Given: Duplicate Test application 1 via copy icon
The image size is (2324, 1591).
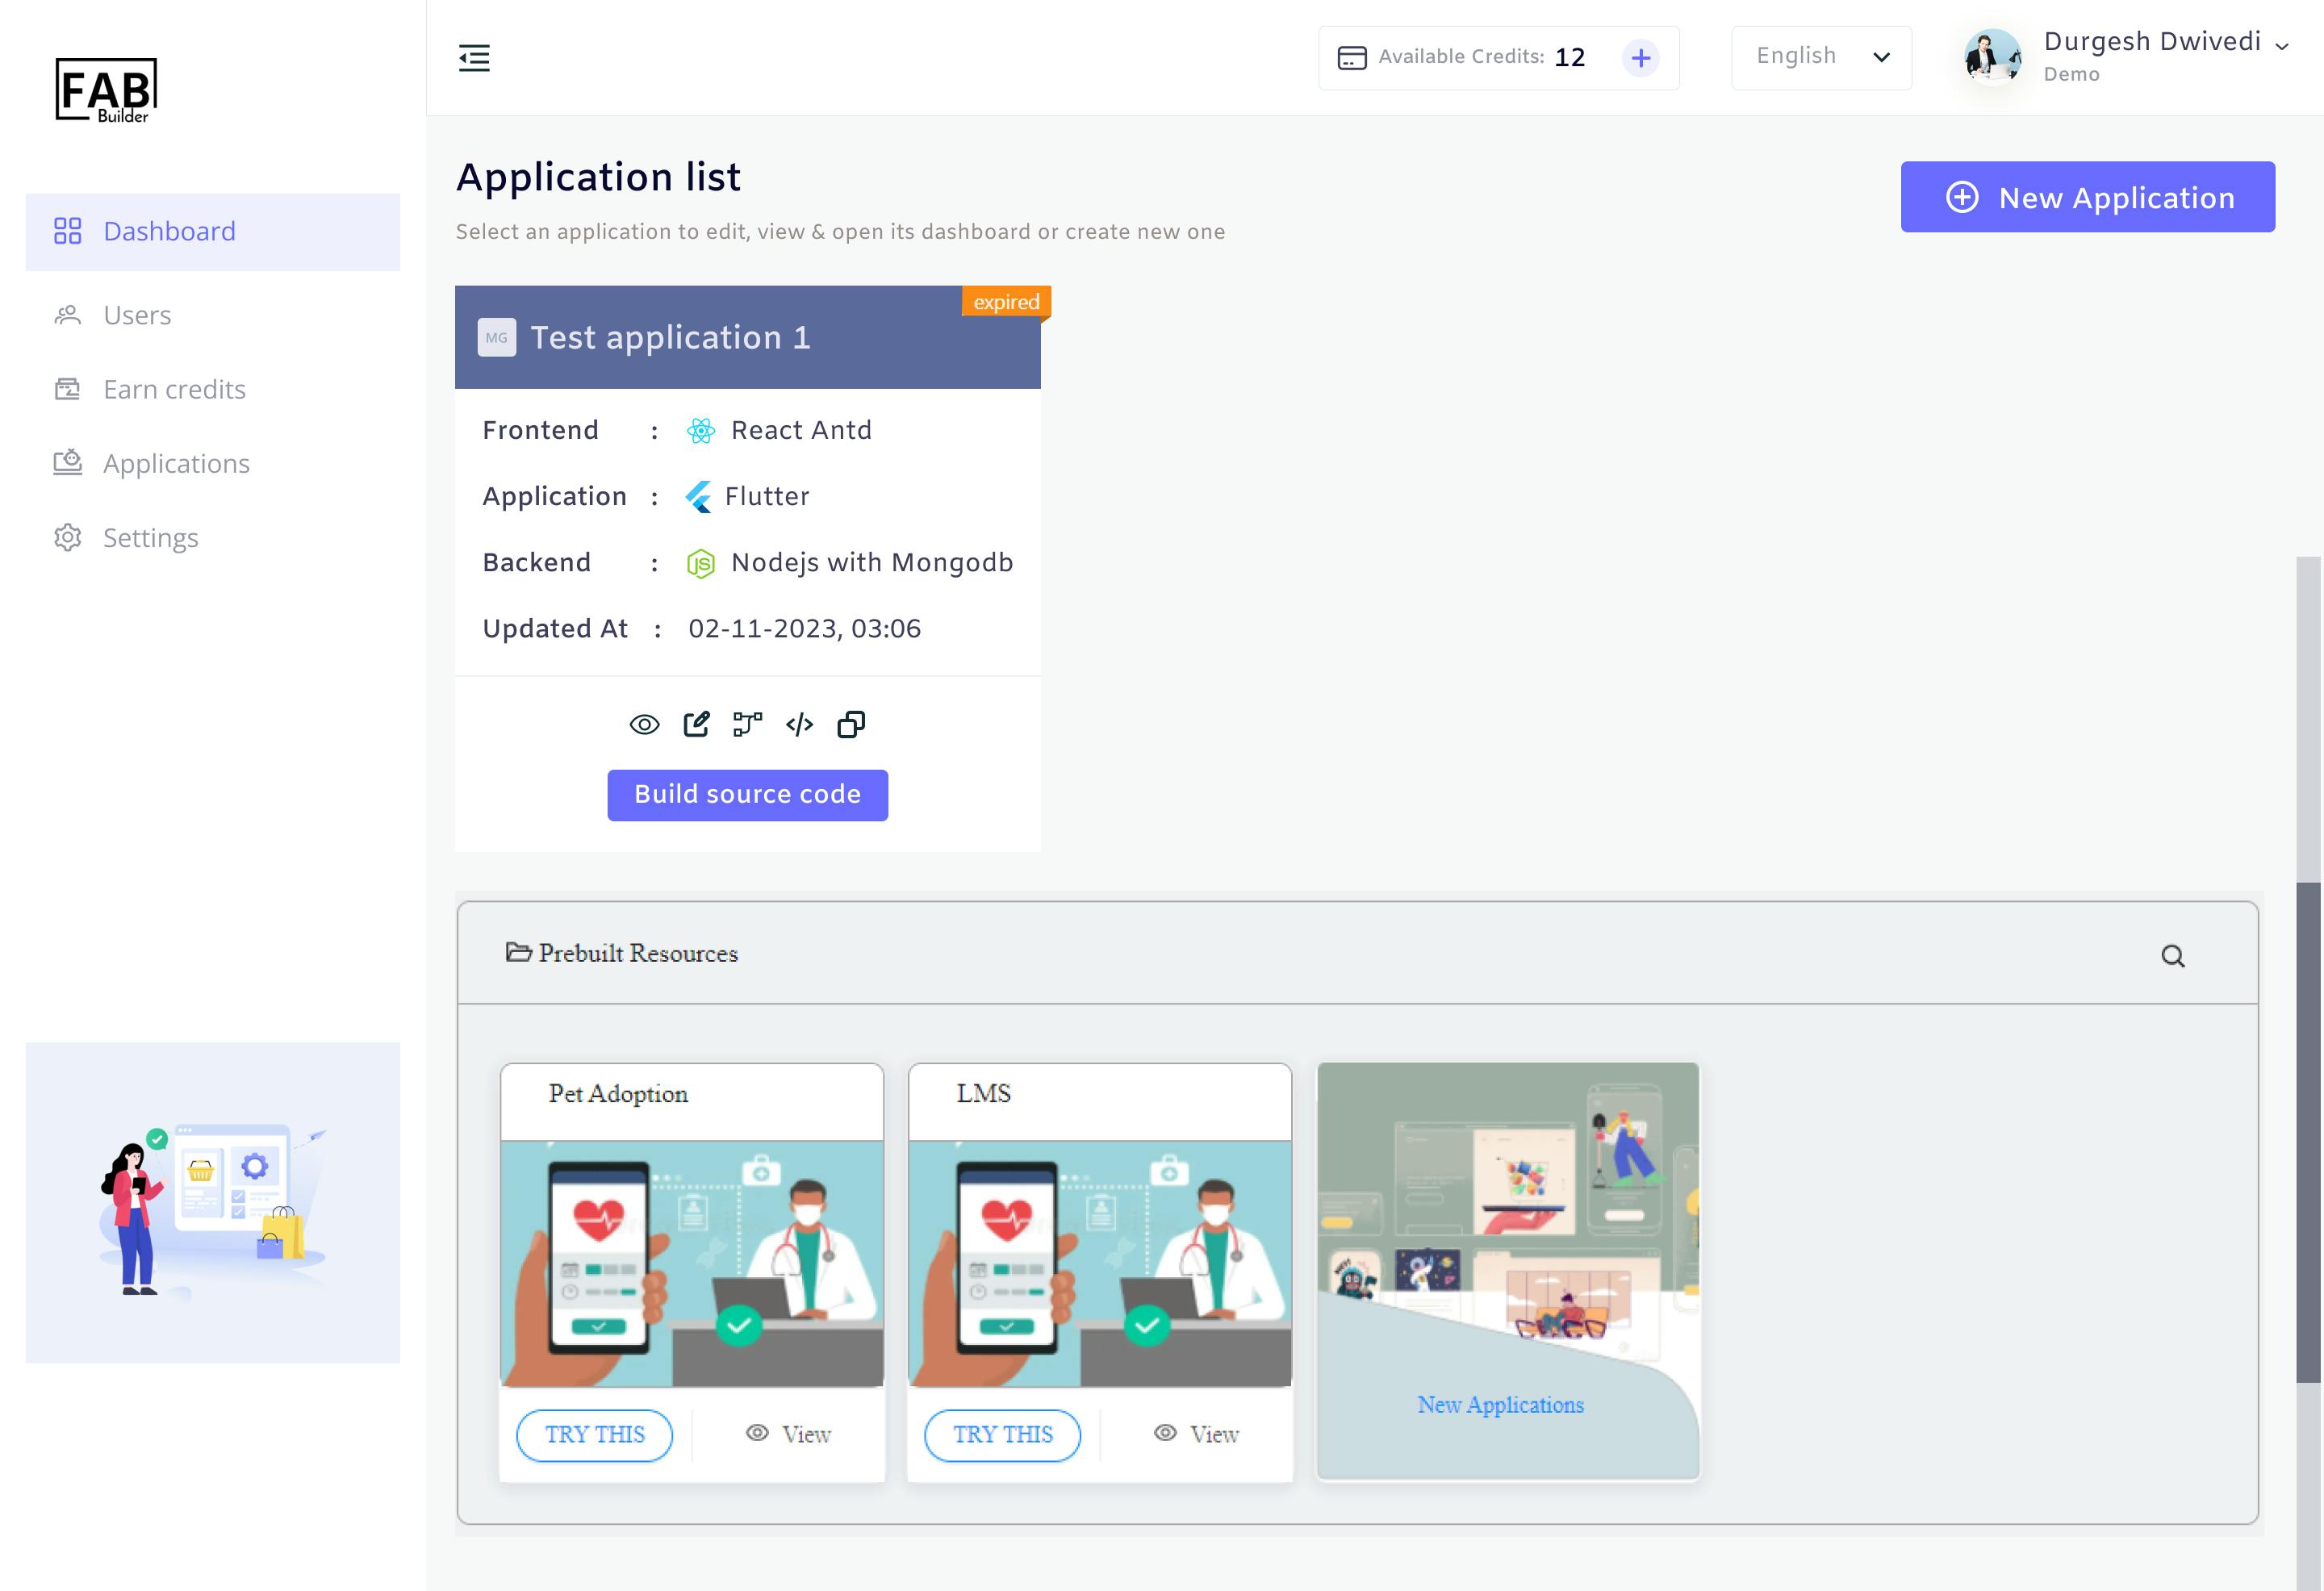Looking at the screenshot, I should pyautogui.click(x=851, y=724).
